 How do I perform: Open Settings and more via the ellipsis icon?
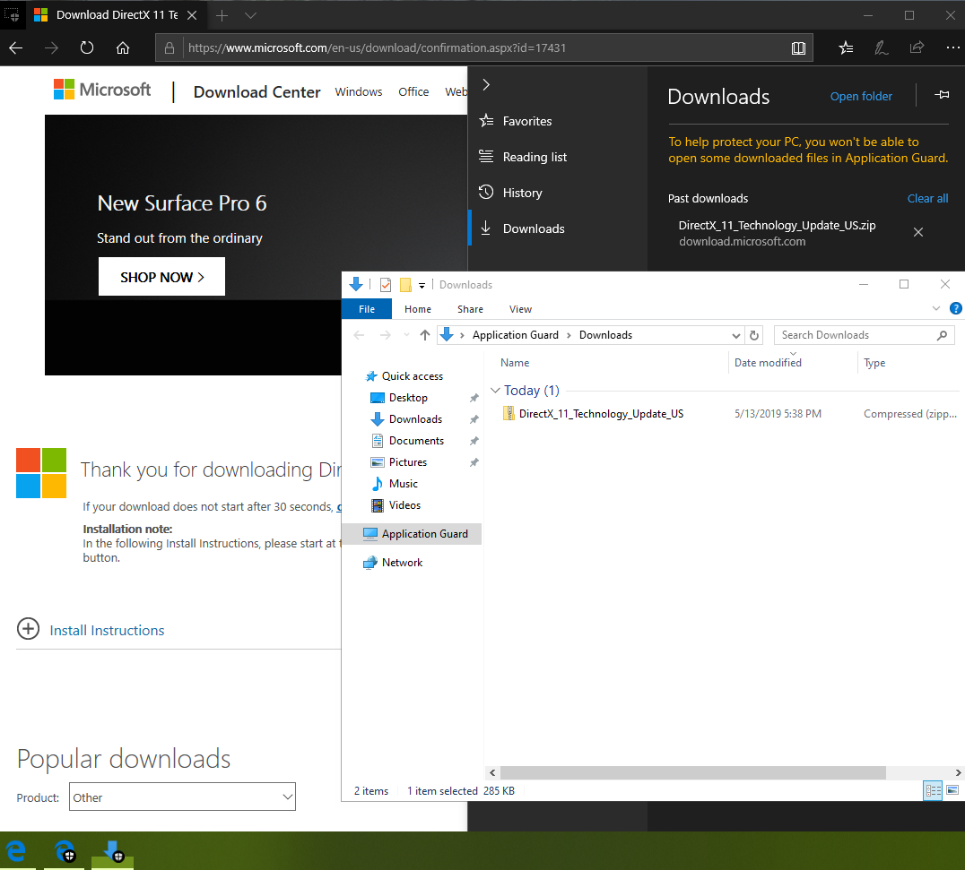click(952, 47)
